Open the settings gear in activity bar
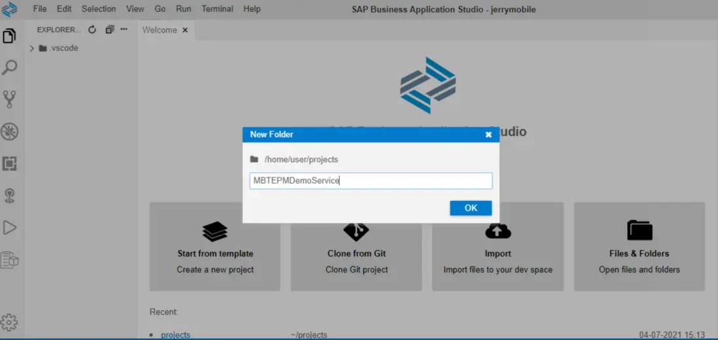 9,322
